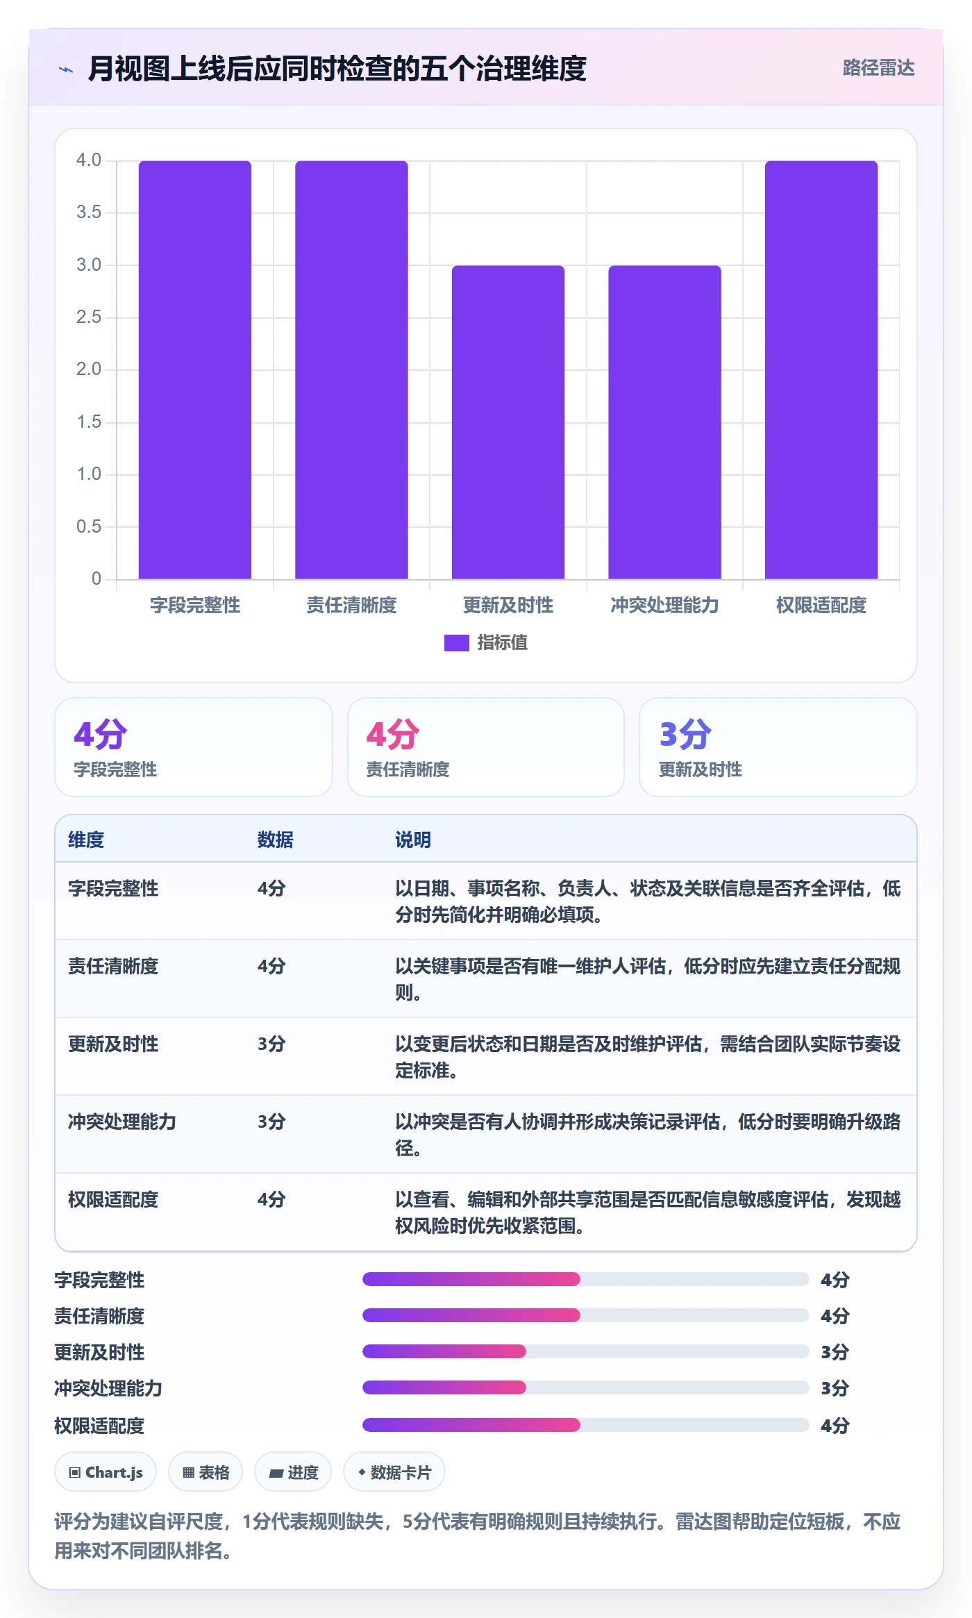Click the card title 月视图上线后应同时检查的五个治理维度

tap(337, 69)
